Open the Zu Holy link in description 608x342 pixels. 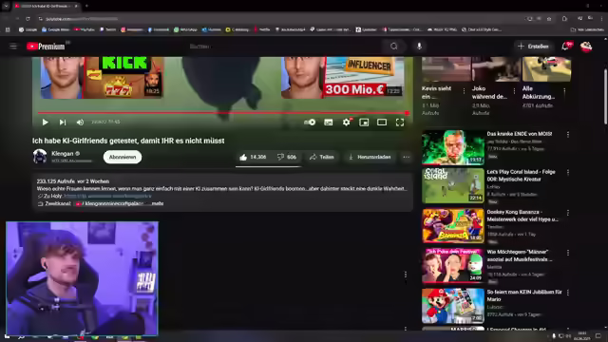(x=107, y=197)
